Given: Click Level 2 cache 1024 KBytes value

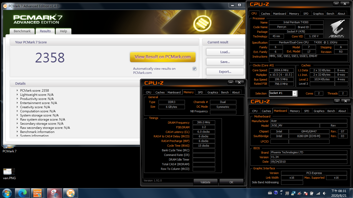Looking at the screenshot, I should 322,80.
